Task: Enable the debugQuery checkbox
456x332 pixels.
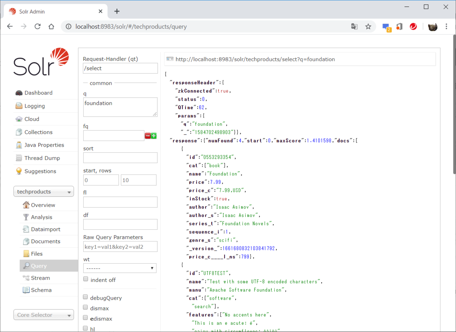Action: tap(86, 297)
